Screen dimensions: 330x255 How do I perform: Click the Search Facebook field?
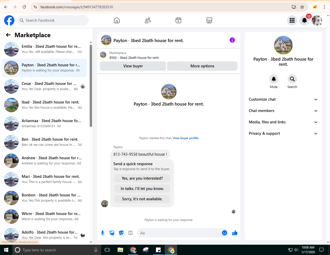[53, 20]
